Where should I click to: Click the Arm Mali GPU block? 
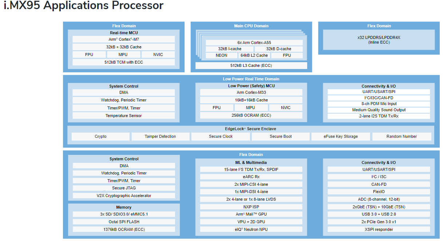251,214
